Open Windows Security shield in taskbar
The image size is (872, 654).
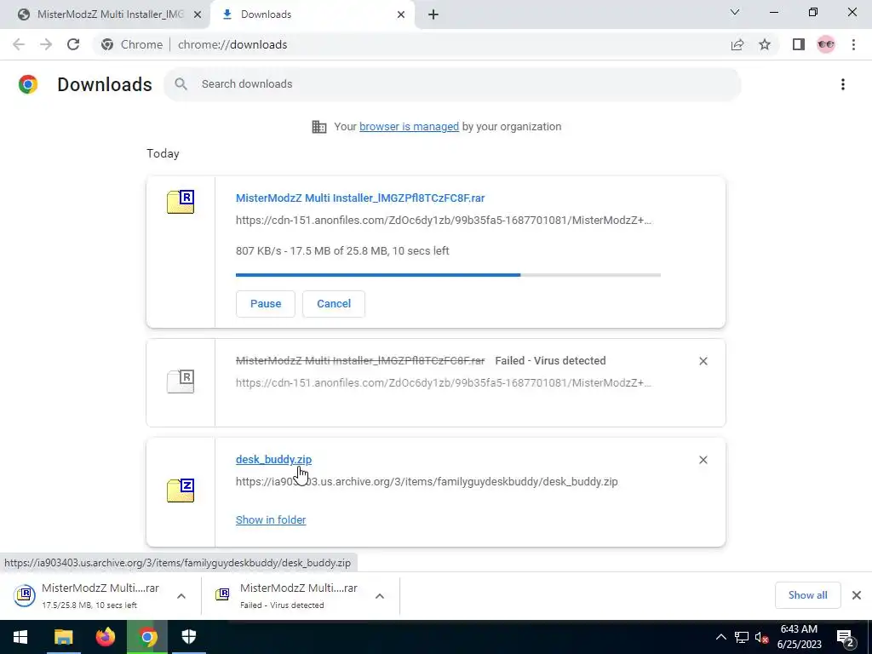[x=189, y=637]
